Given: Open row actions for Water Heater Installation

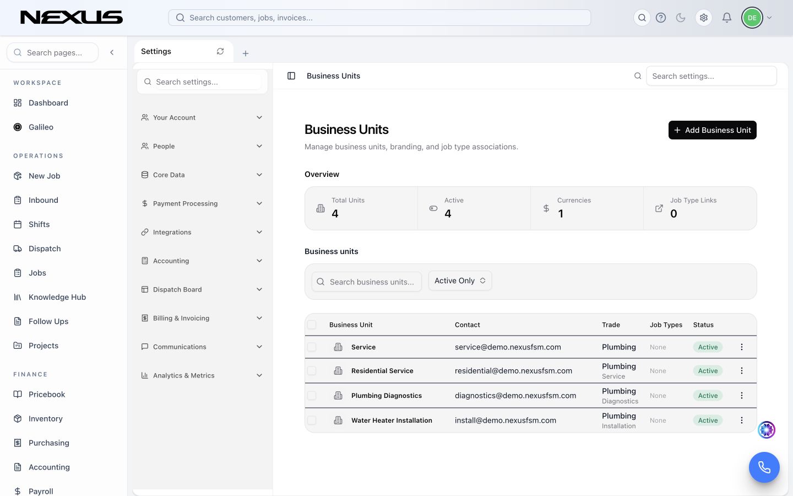Looking at the screenshot, I should (x=742, y=420).
